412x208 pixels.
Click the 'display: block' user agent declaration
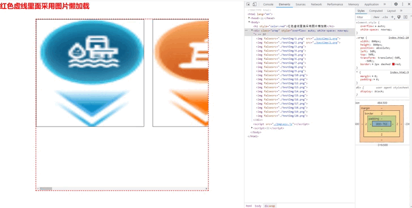click(x=372, y=91)
